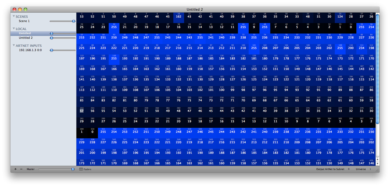Select the 192.168.1.3 0:0 ArtNet input
The width and height of the screenshot is (390, 187).
[30, 50]
